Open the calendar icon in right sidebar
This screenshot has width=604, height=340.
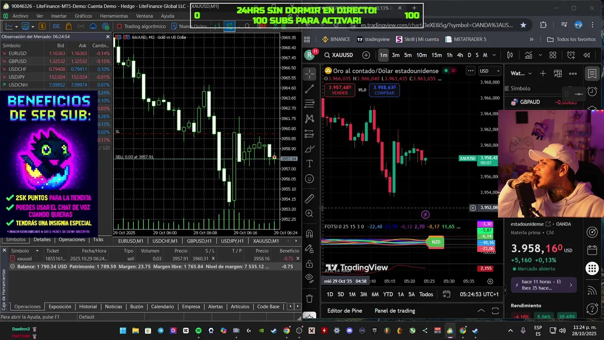tap(592, 250)
